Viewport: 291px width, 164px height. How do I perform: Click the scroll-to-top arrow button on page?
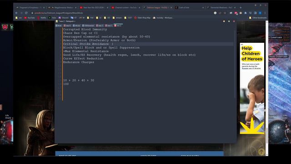coord(261,152)
